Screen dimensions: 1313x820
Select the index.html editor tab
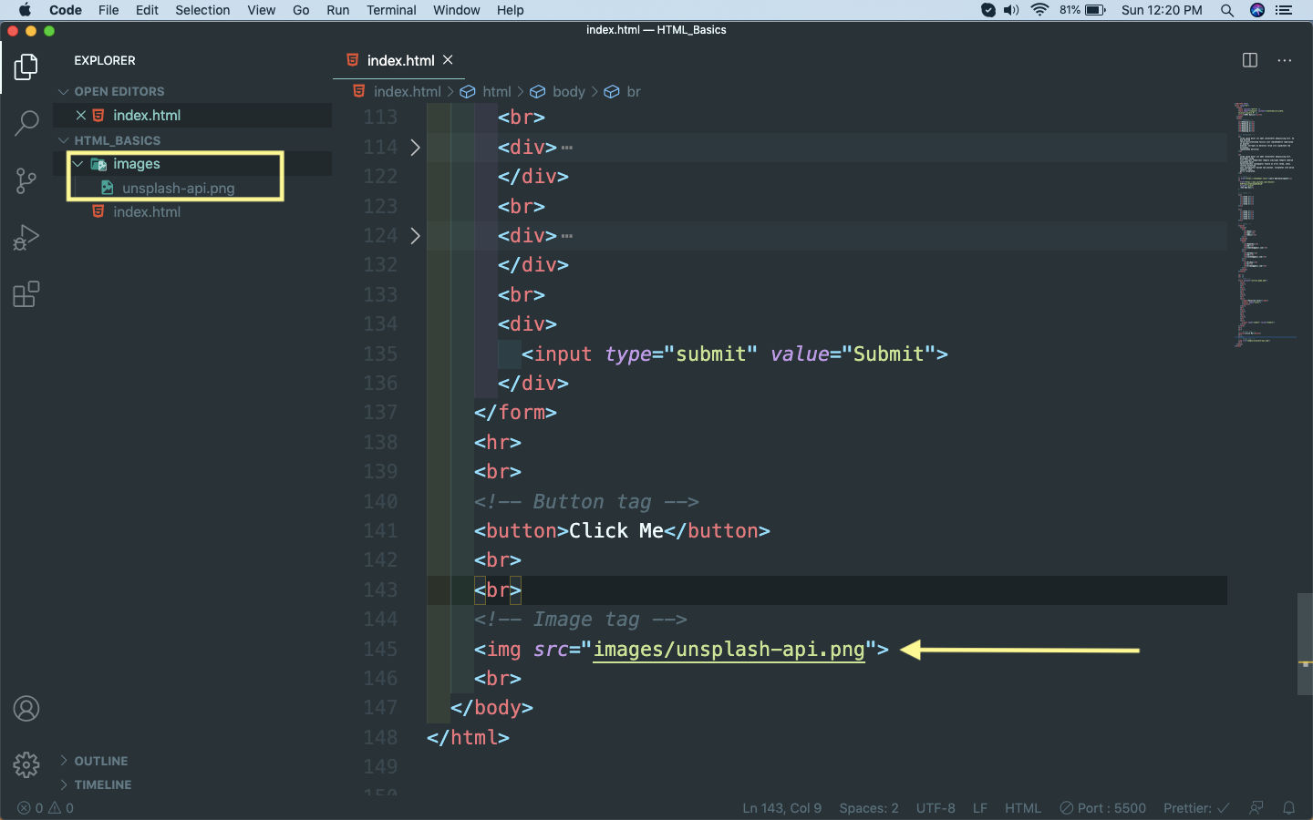(399, 60)
